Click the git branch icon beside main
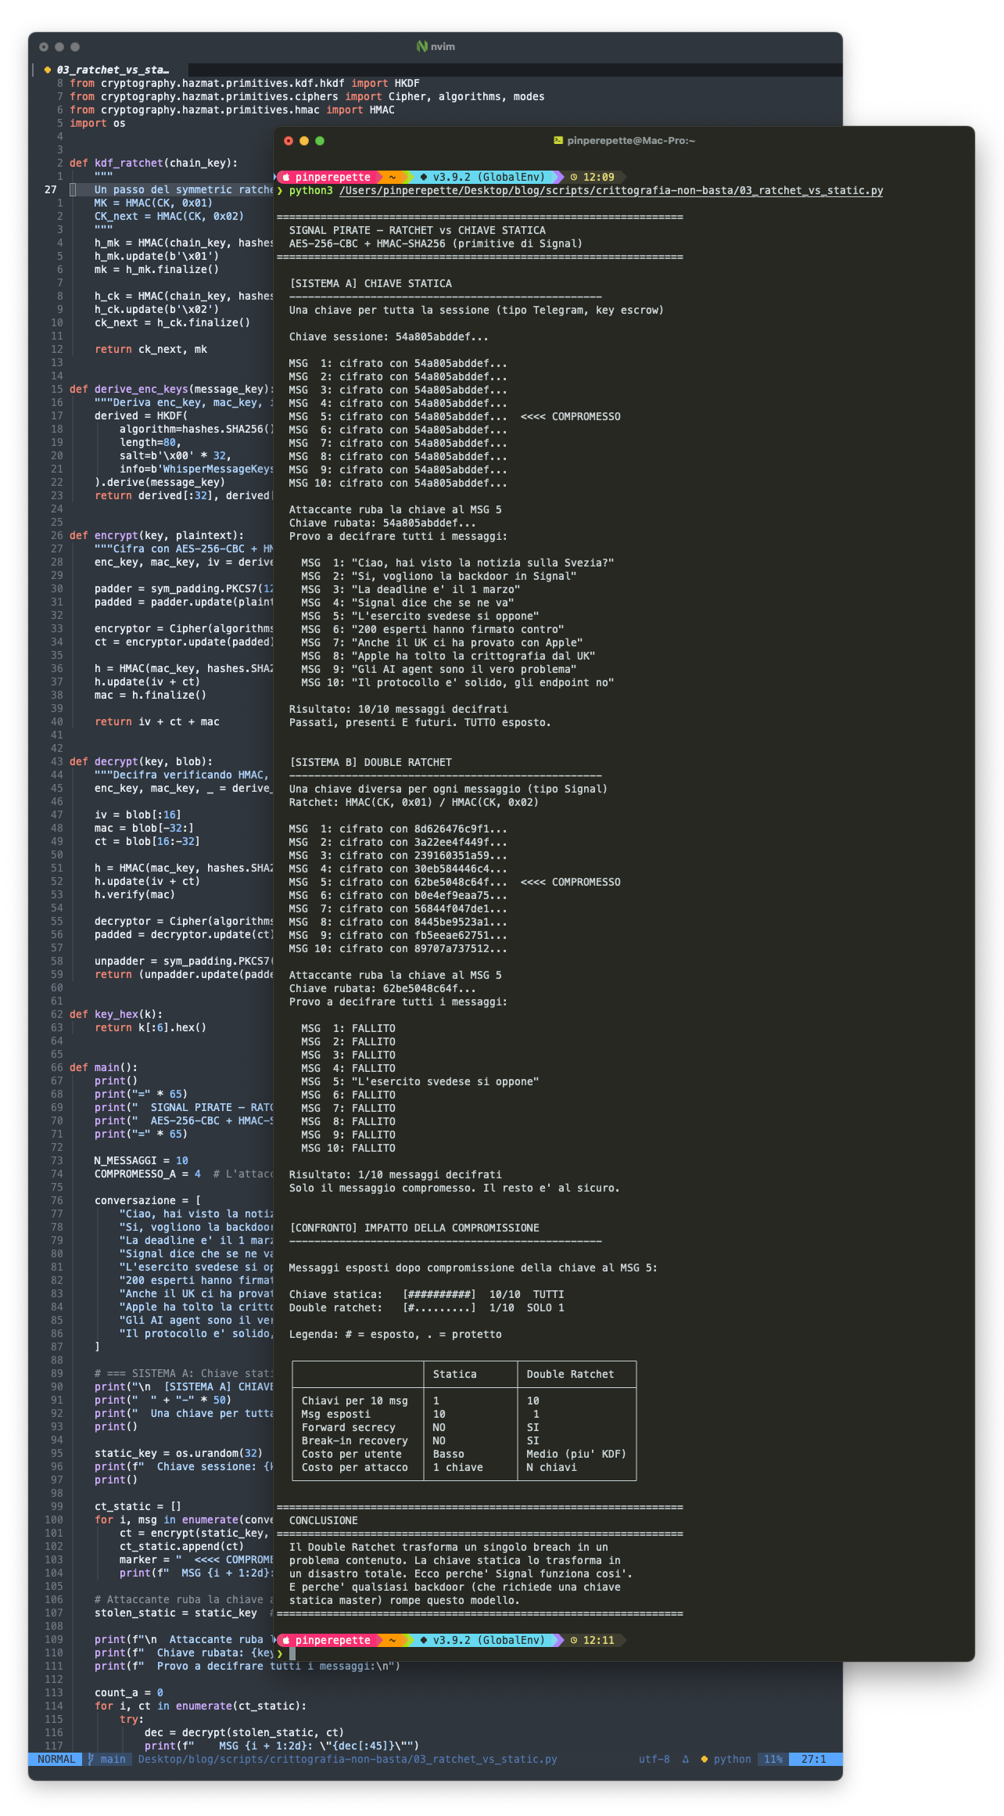1004x1816 pixels. click(x=91, y=1759)
